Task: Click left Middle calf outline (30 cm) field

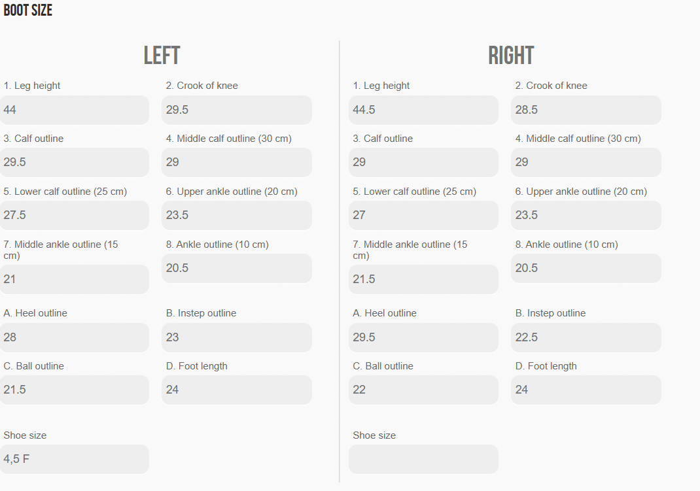Action: 237,162
